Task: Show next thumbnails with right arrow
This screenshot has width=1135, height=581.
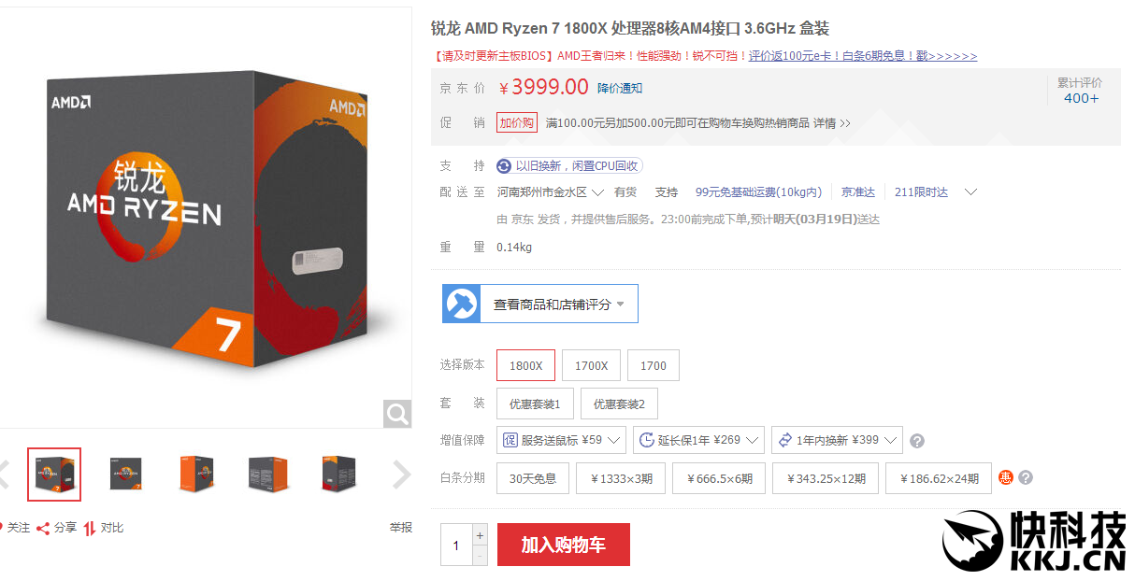Action: pyautogui.click(x=402, y=475)
